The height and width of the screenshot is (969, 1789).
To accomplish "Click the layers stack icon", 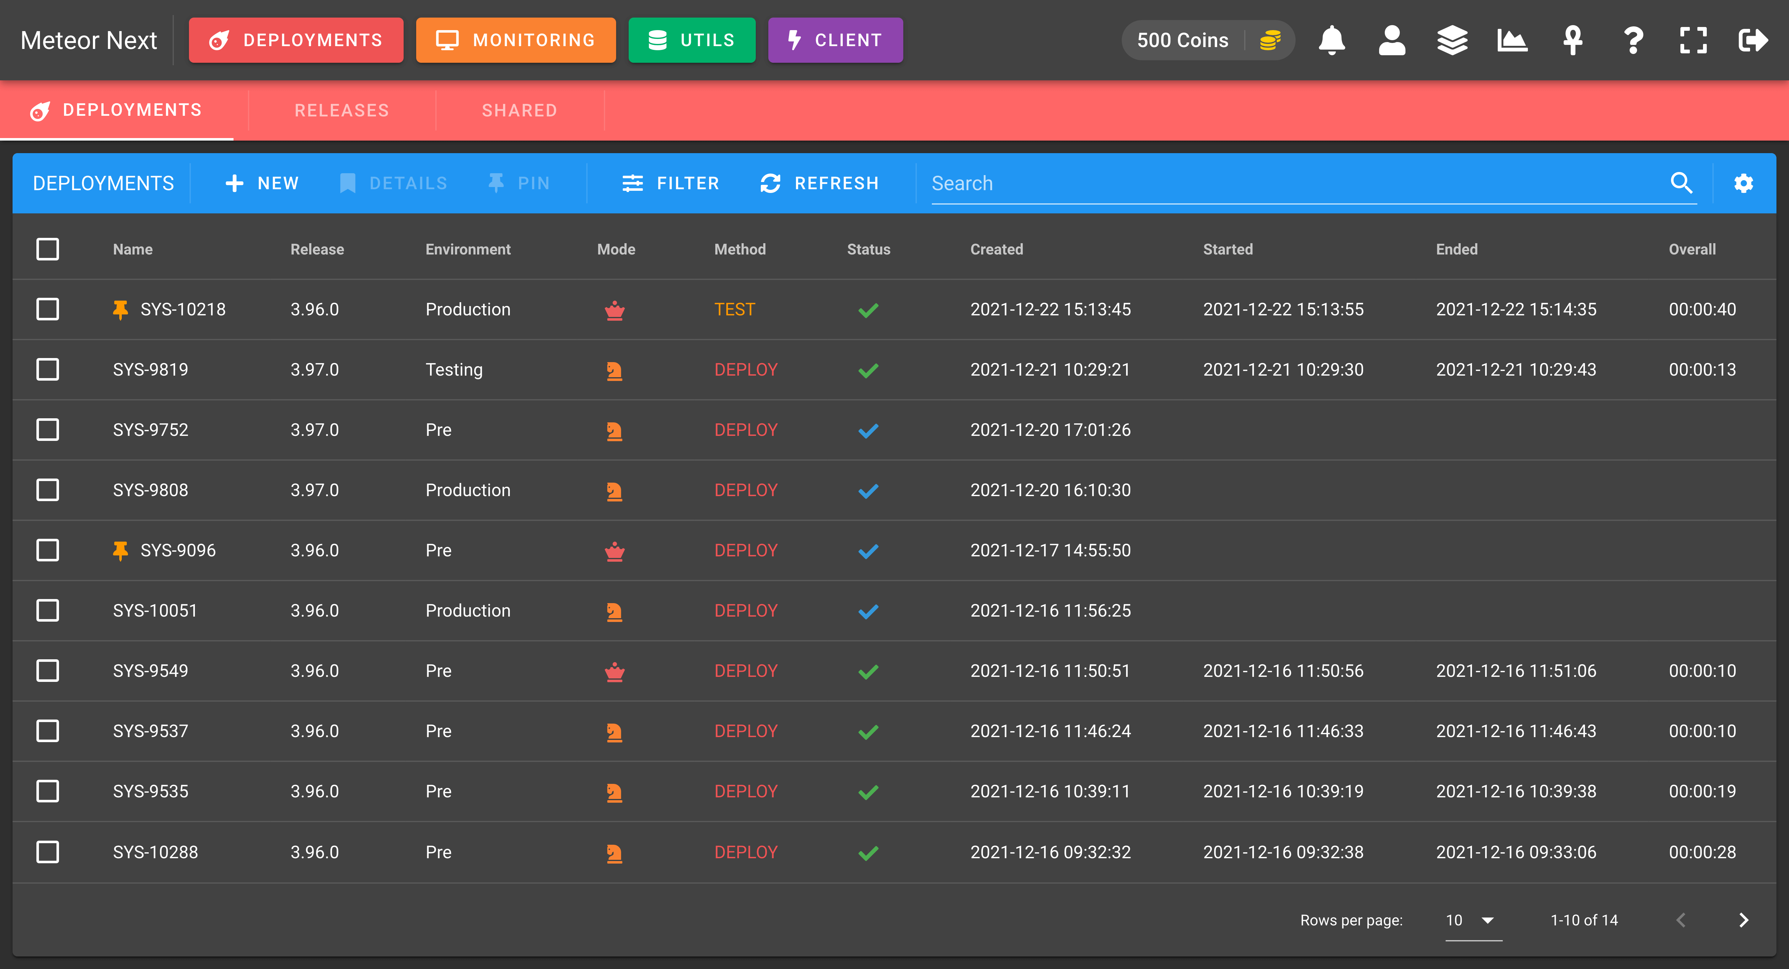I will click(1452, 40).
